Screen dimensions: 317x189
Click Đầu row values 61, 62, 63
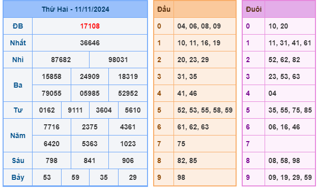click(193, 127)
